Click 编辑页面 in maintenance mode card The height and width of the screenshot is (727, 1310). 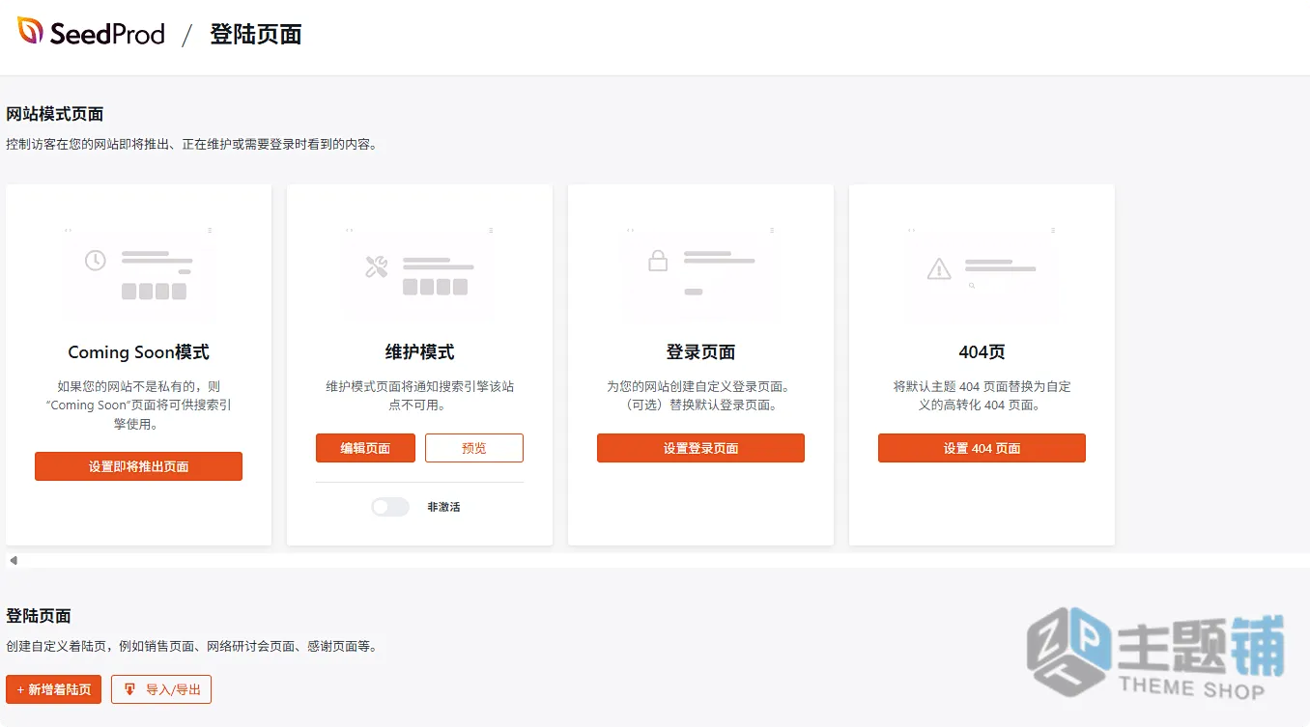pyautogui.click(x=365, y=448)
